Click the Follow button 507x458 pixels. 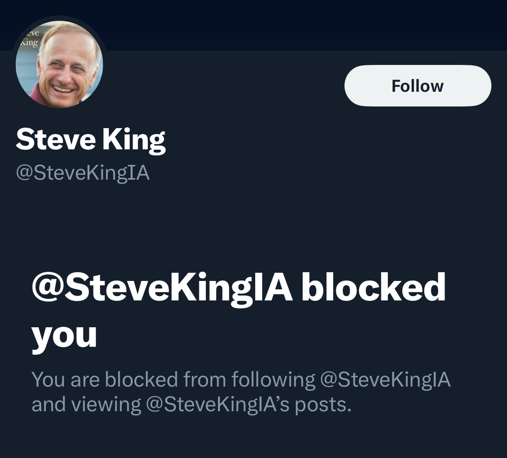coord(417,86)
